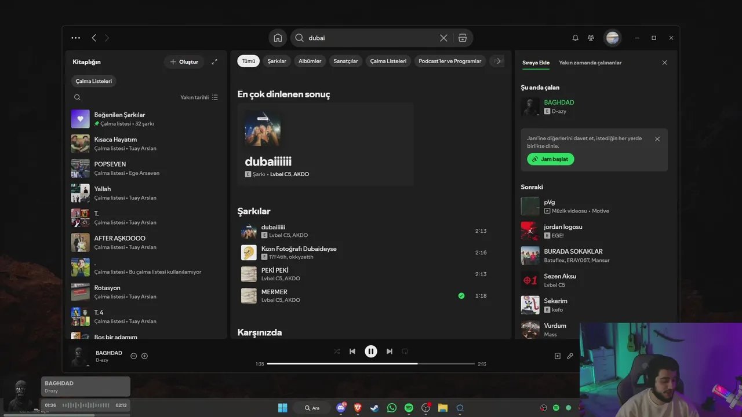The height and width of the screenshot is (417, 742).
Task: Select the Podcast'ler ve Programlar tab
Action: coord(450,61)
